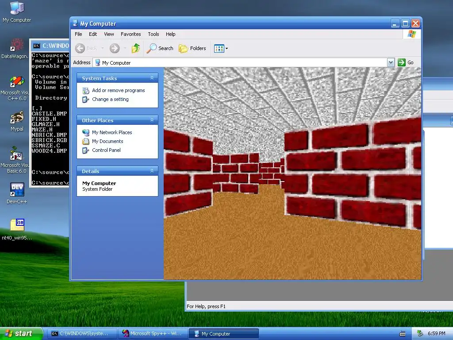The height and width of the screenshot is (340, 453).
Task: Open My Computer desktop icon
Action: pos(17,12)
